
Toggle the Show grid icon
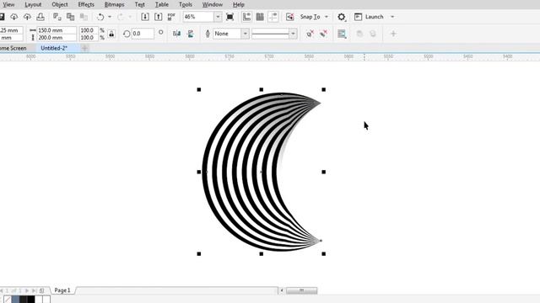(260, 17)
